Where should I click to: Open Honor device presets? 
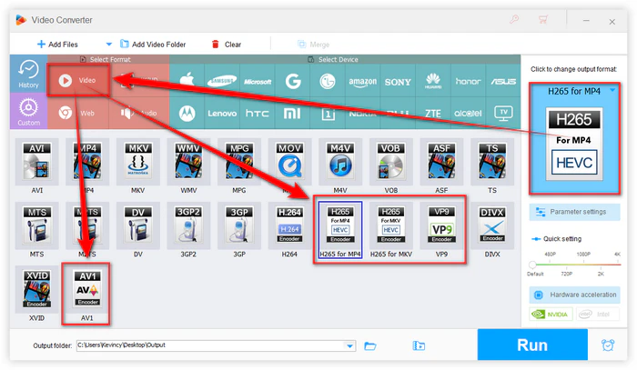point(468,81)
